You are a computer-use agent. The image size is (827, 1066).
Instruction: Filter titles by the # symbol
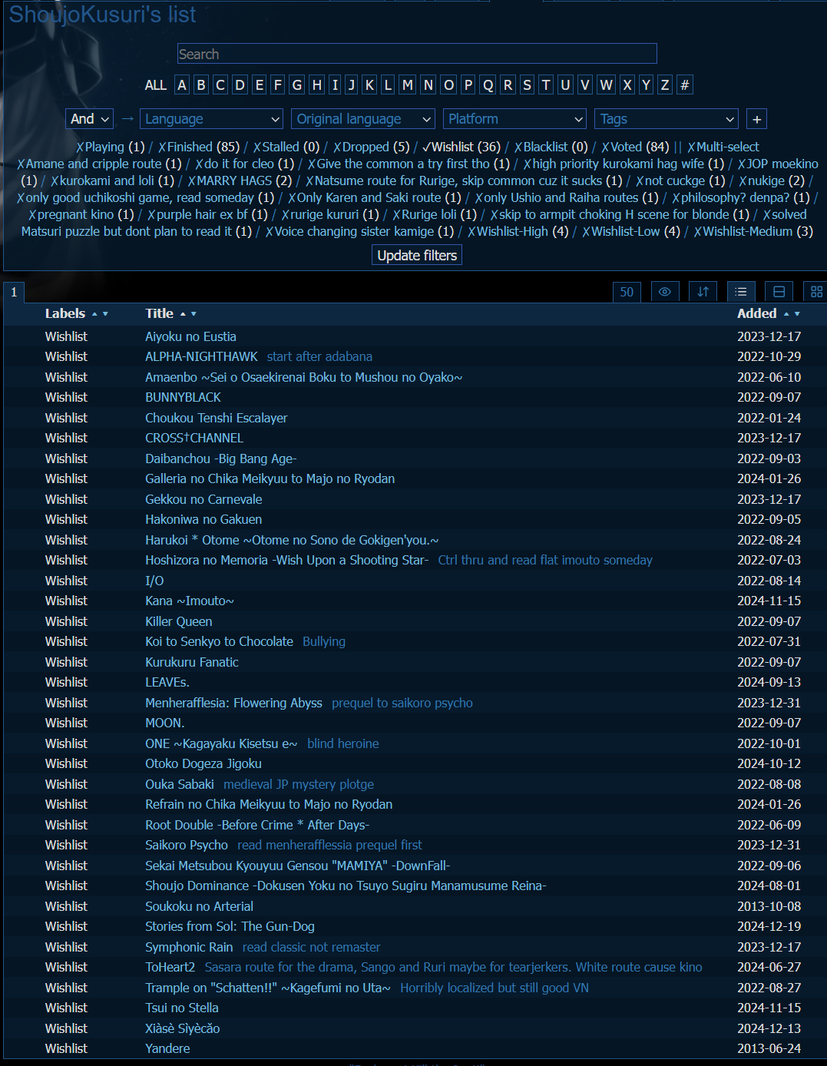[x=685, y=85]
